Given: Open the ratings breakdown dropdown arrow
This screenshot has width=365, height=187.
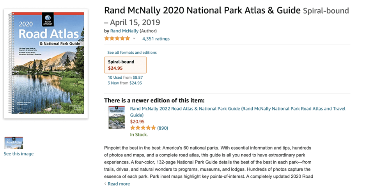Looking at the screenshot, I should click(x=134, y=39).
